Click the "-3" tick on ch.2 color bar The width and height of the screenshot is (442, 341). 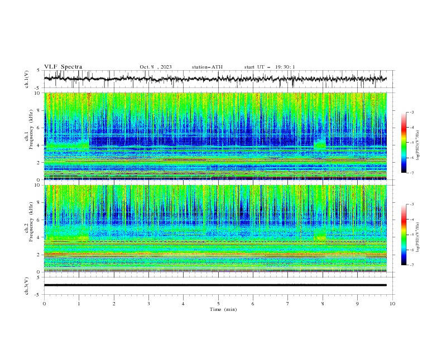tap(411, 204)
